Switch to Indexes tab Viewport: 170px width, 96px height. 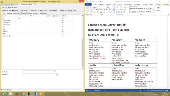[9, 13]
